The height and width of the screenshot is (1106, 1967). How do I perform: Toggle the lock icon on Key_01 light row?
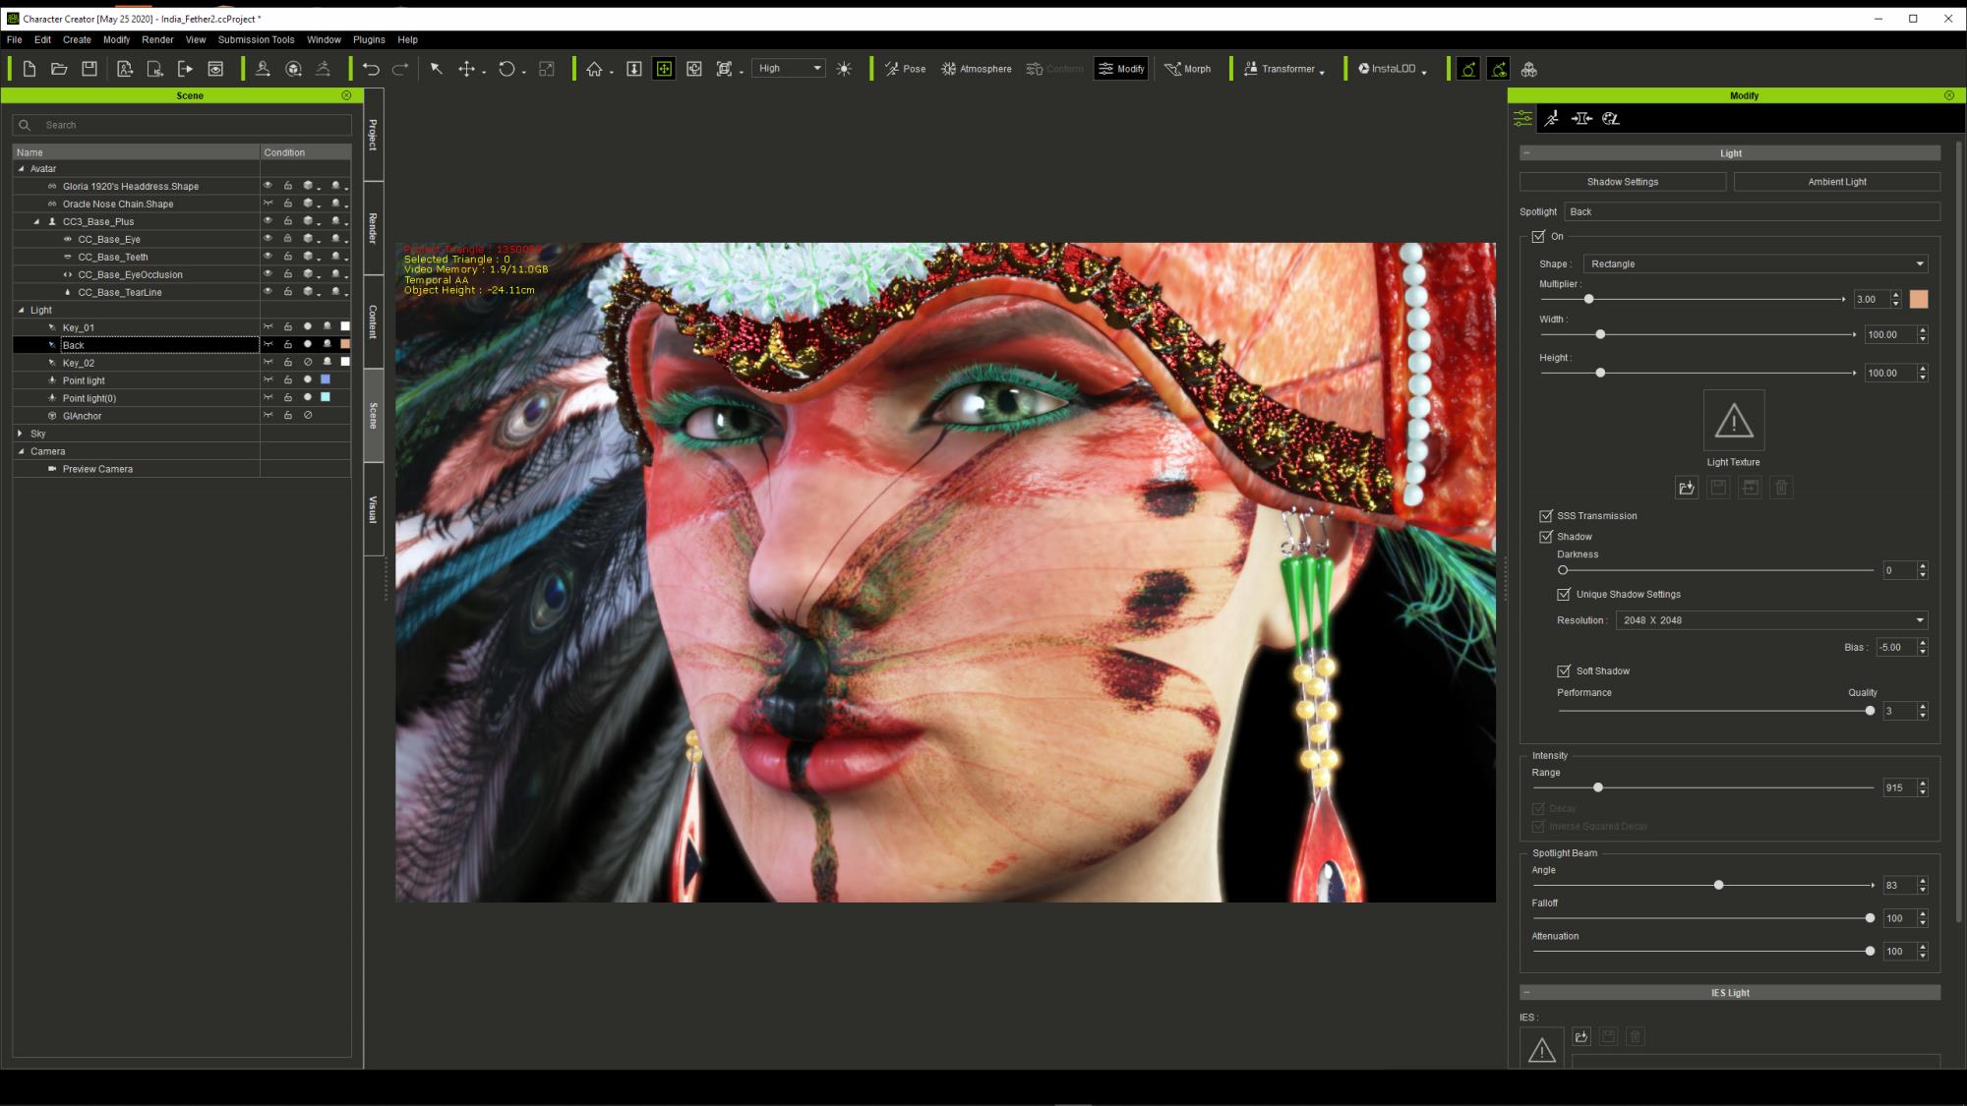click(x=288, y=327)
